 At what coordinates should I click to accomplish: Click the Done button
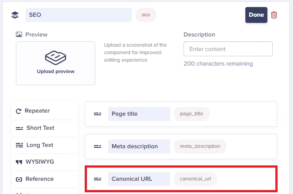click(256, 15)
